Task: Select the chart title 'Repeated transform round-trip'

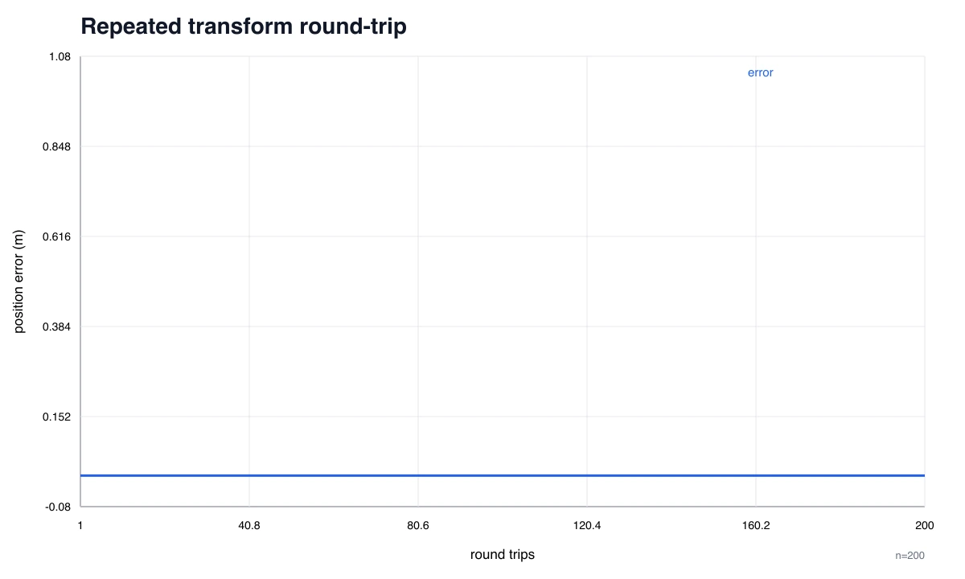Action: (244, 27)
